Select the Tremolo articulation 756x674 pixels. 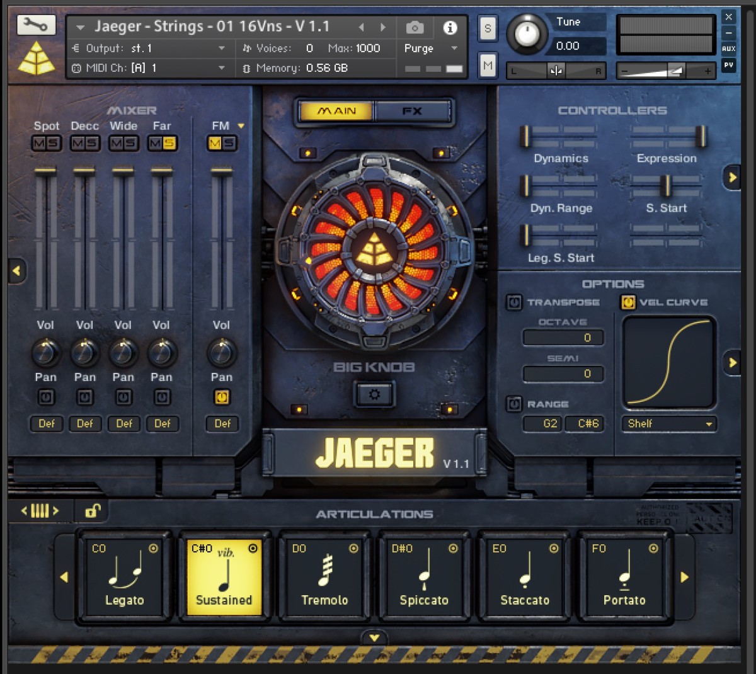[x=324, y=576]
